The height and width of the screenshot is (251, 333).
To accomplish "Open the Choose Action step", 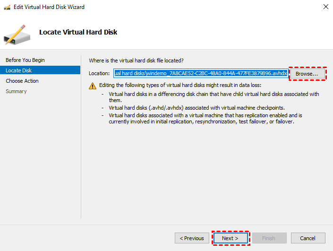I will pyautogui.click(x=22, y=81).
